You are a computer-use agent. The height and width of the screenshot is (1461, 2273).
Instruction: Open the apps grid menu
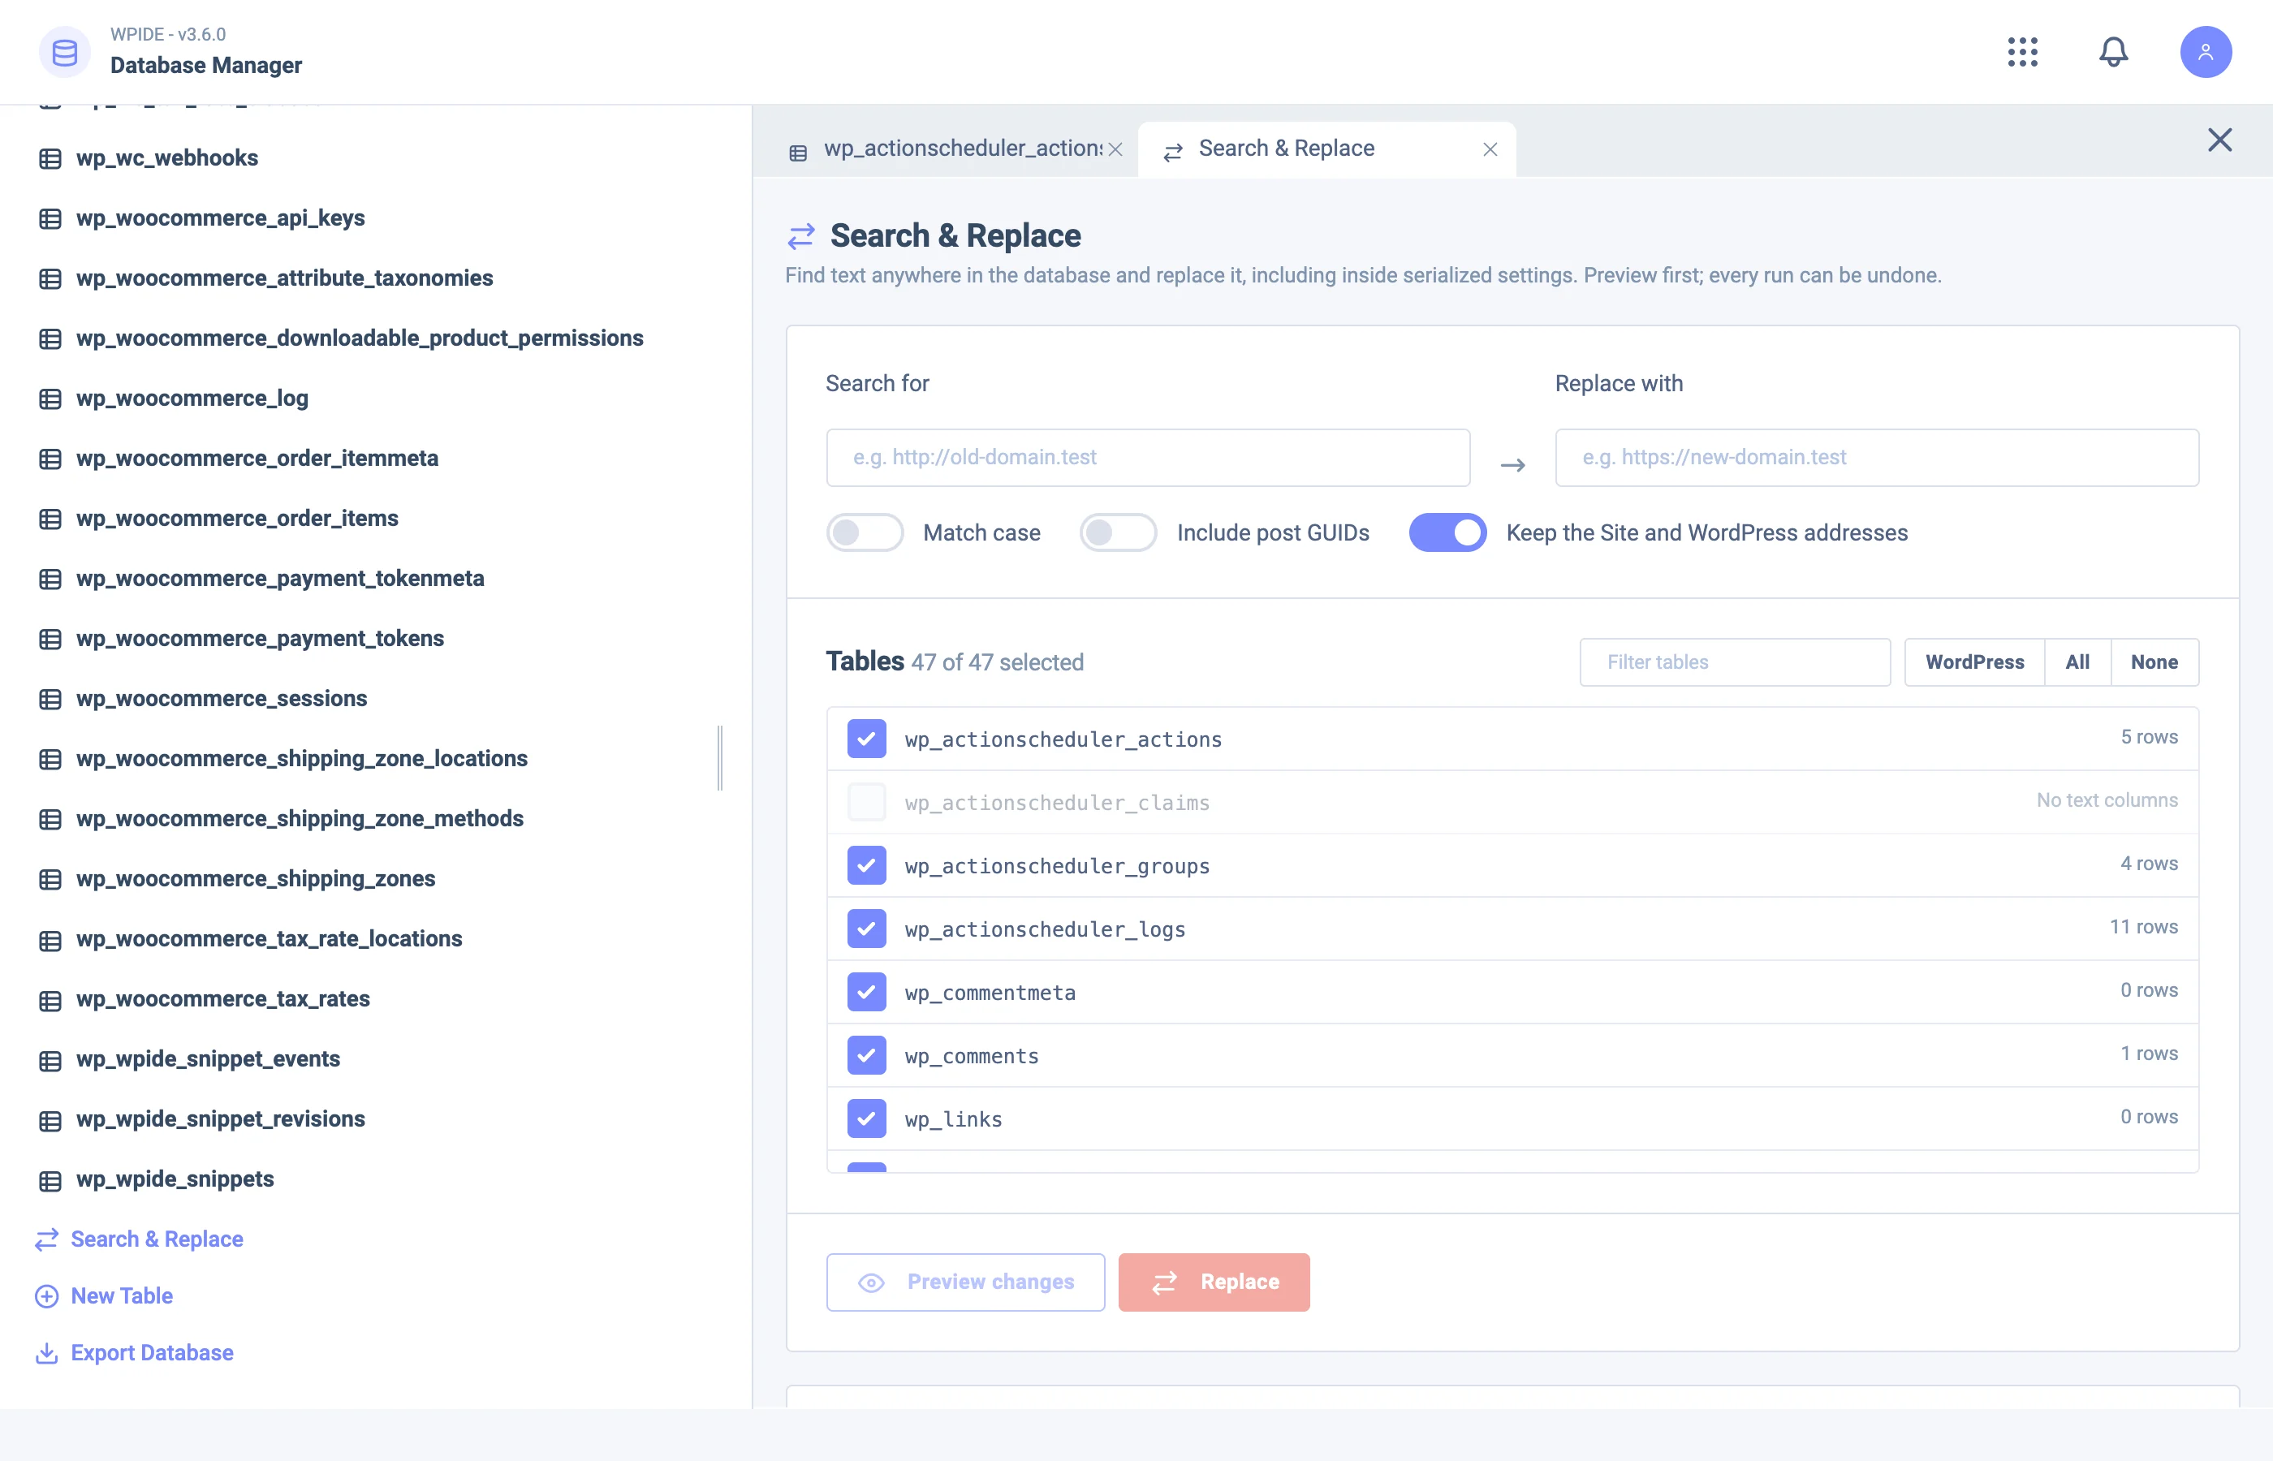coord(2021,51)
